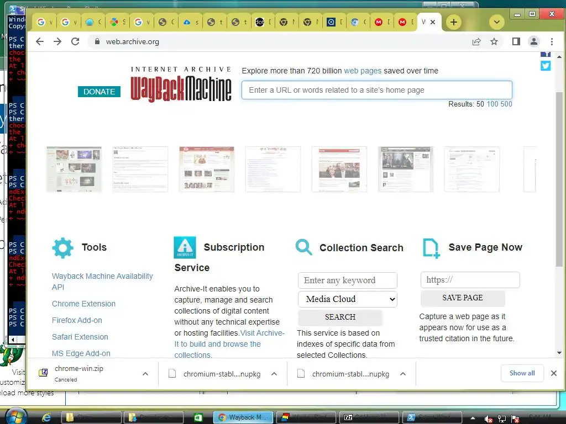Show hidden tray icons arrow

click(473, 418)
